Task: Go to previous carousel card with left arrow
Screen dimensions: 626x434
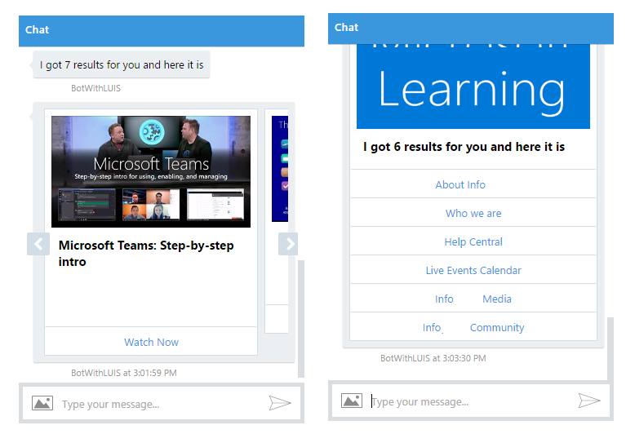Action: tap(38, 244)
